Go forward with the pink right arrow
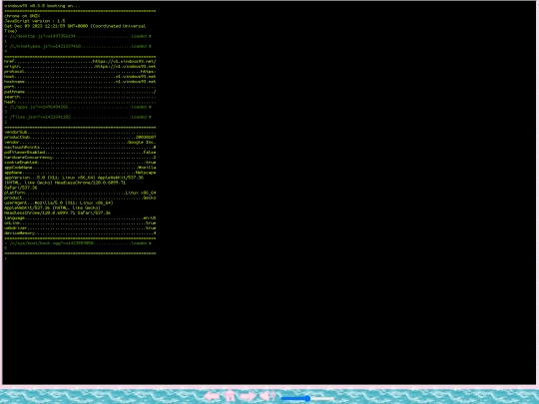The height and width of the screenshot is (404, 539). point(248,396)
